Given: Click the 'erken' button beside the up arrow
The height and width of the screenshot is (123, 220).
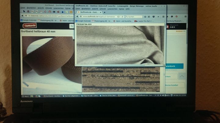Looking at the screenshot, I should [x=171, y=77].
